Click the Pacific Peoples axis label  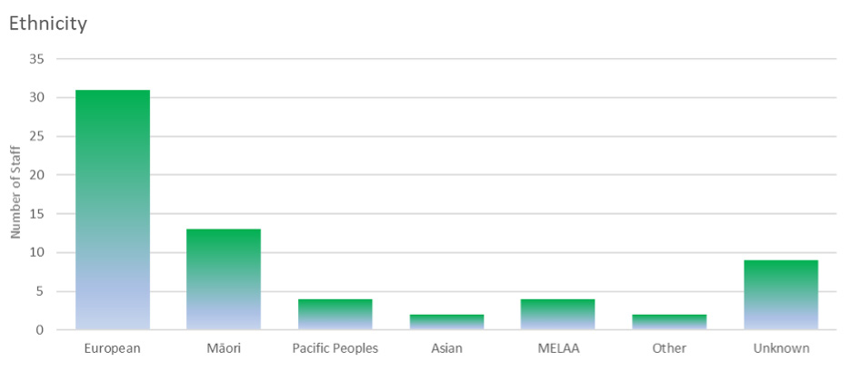[335, 348]
